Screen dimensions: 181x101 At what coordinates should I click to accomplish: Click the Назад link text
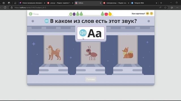[36, 14]
